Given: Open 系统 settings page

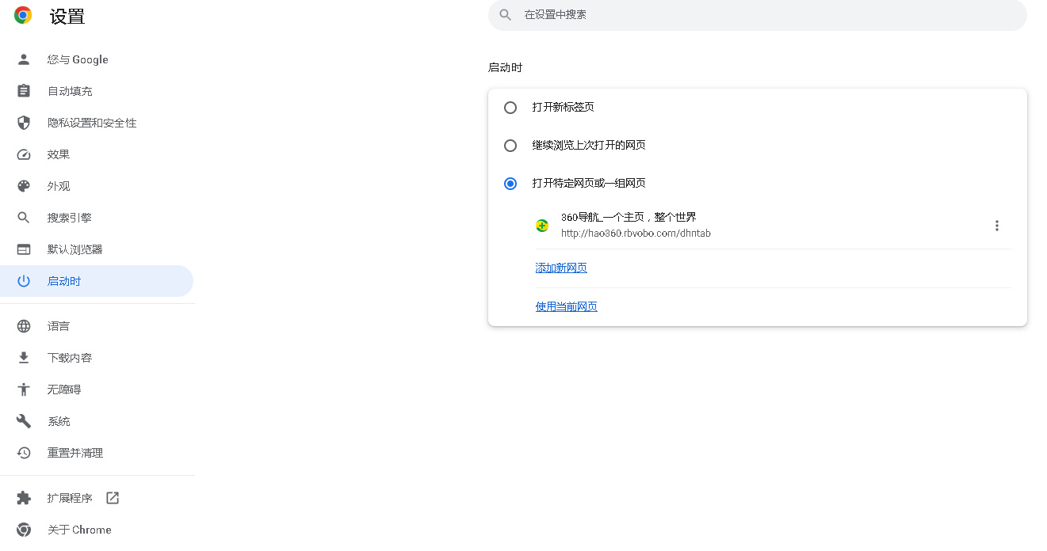Looking at the screenshot, I should coord(97,421).
